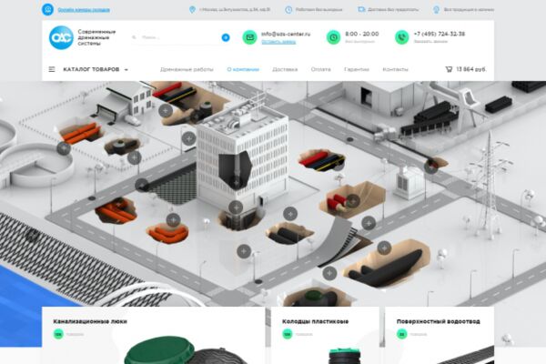Click the round blue site logo
The height and width of the screenshot is (364, 546).
(61, 37)
